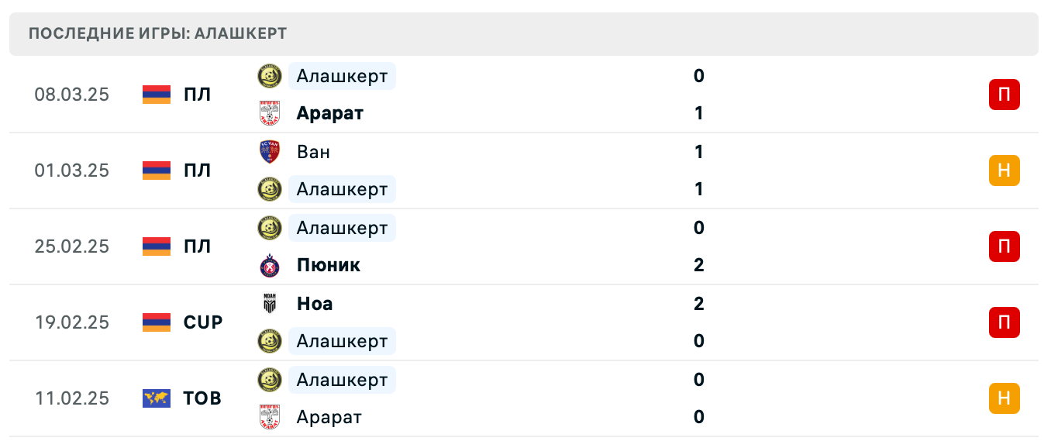1051x448 pixels.
Task: Click the red П badge next to the Noa match
Action: coord(1004,323)
